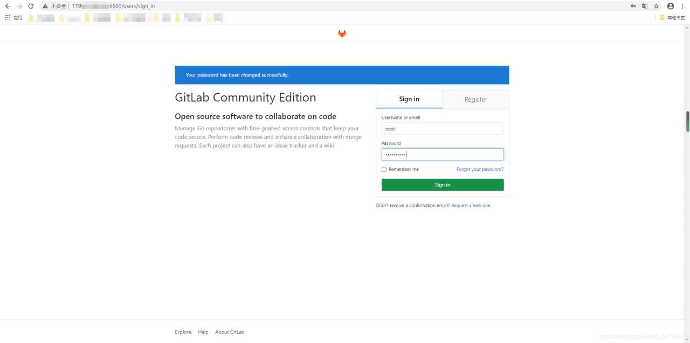Image resolution: width=690 pixels, height=343 pixels.
Task: Click GitLab Community Edition heading
Action: click(245, 97)
